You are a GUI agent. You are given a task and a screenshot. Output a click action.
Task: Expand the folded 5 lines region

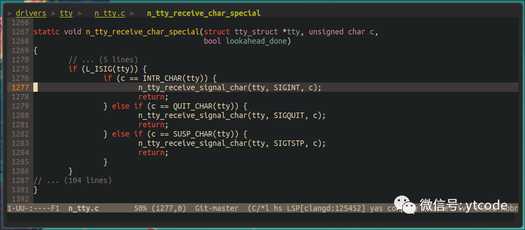tap(103, 59)
